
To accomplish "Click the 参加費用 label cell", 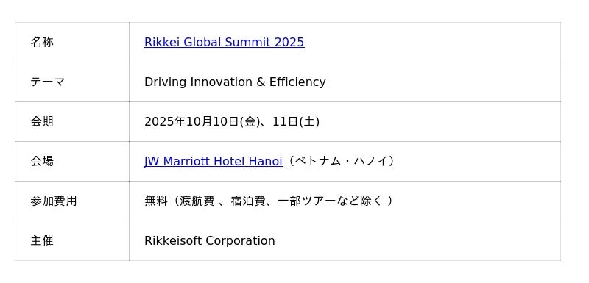I will click(x=72, y=201).
